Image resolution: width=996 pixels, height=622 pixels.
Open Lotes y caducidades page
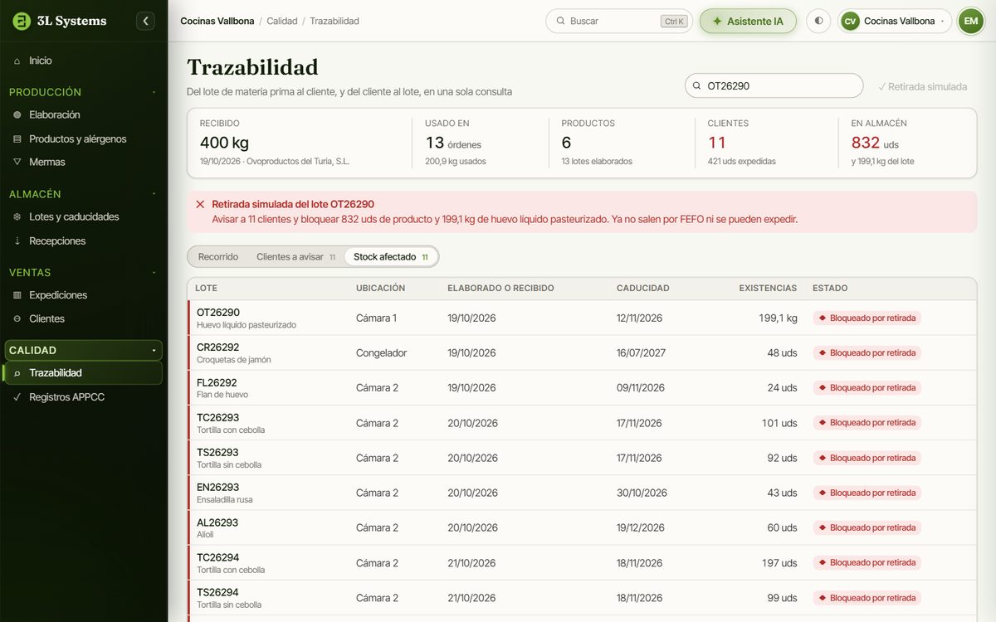click(x=83, y=216)
